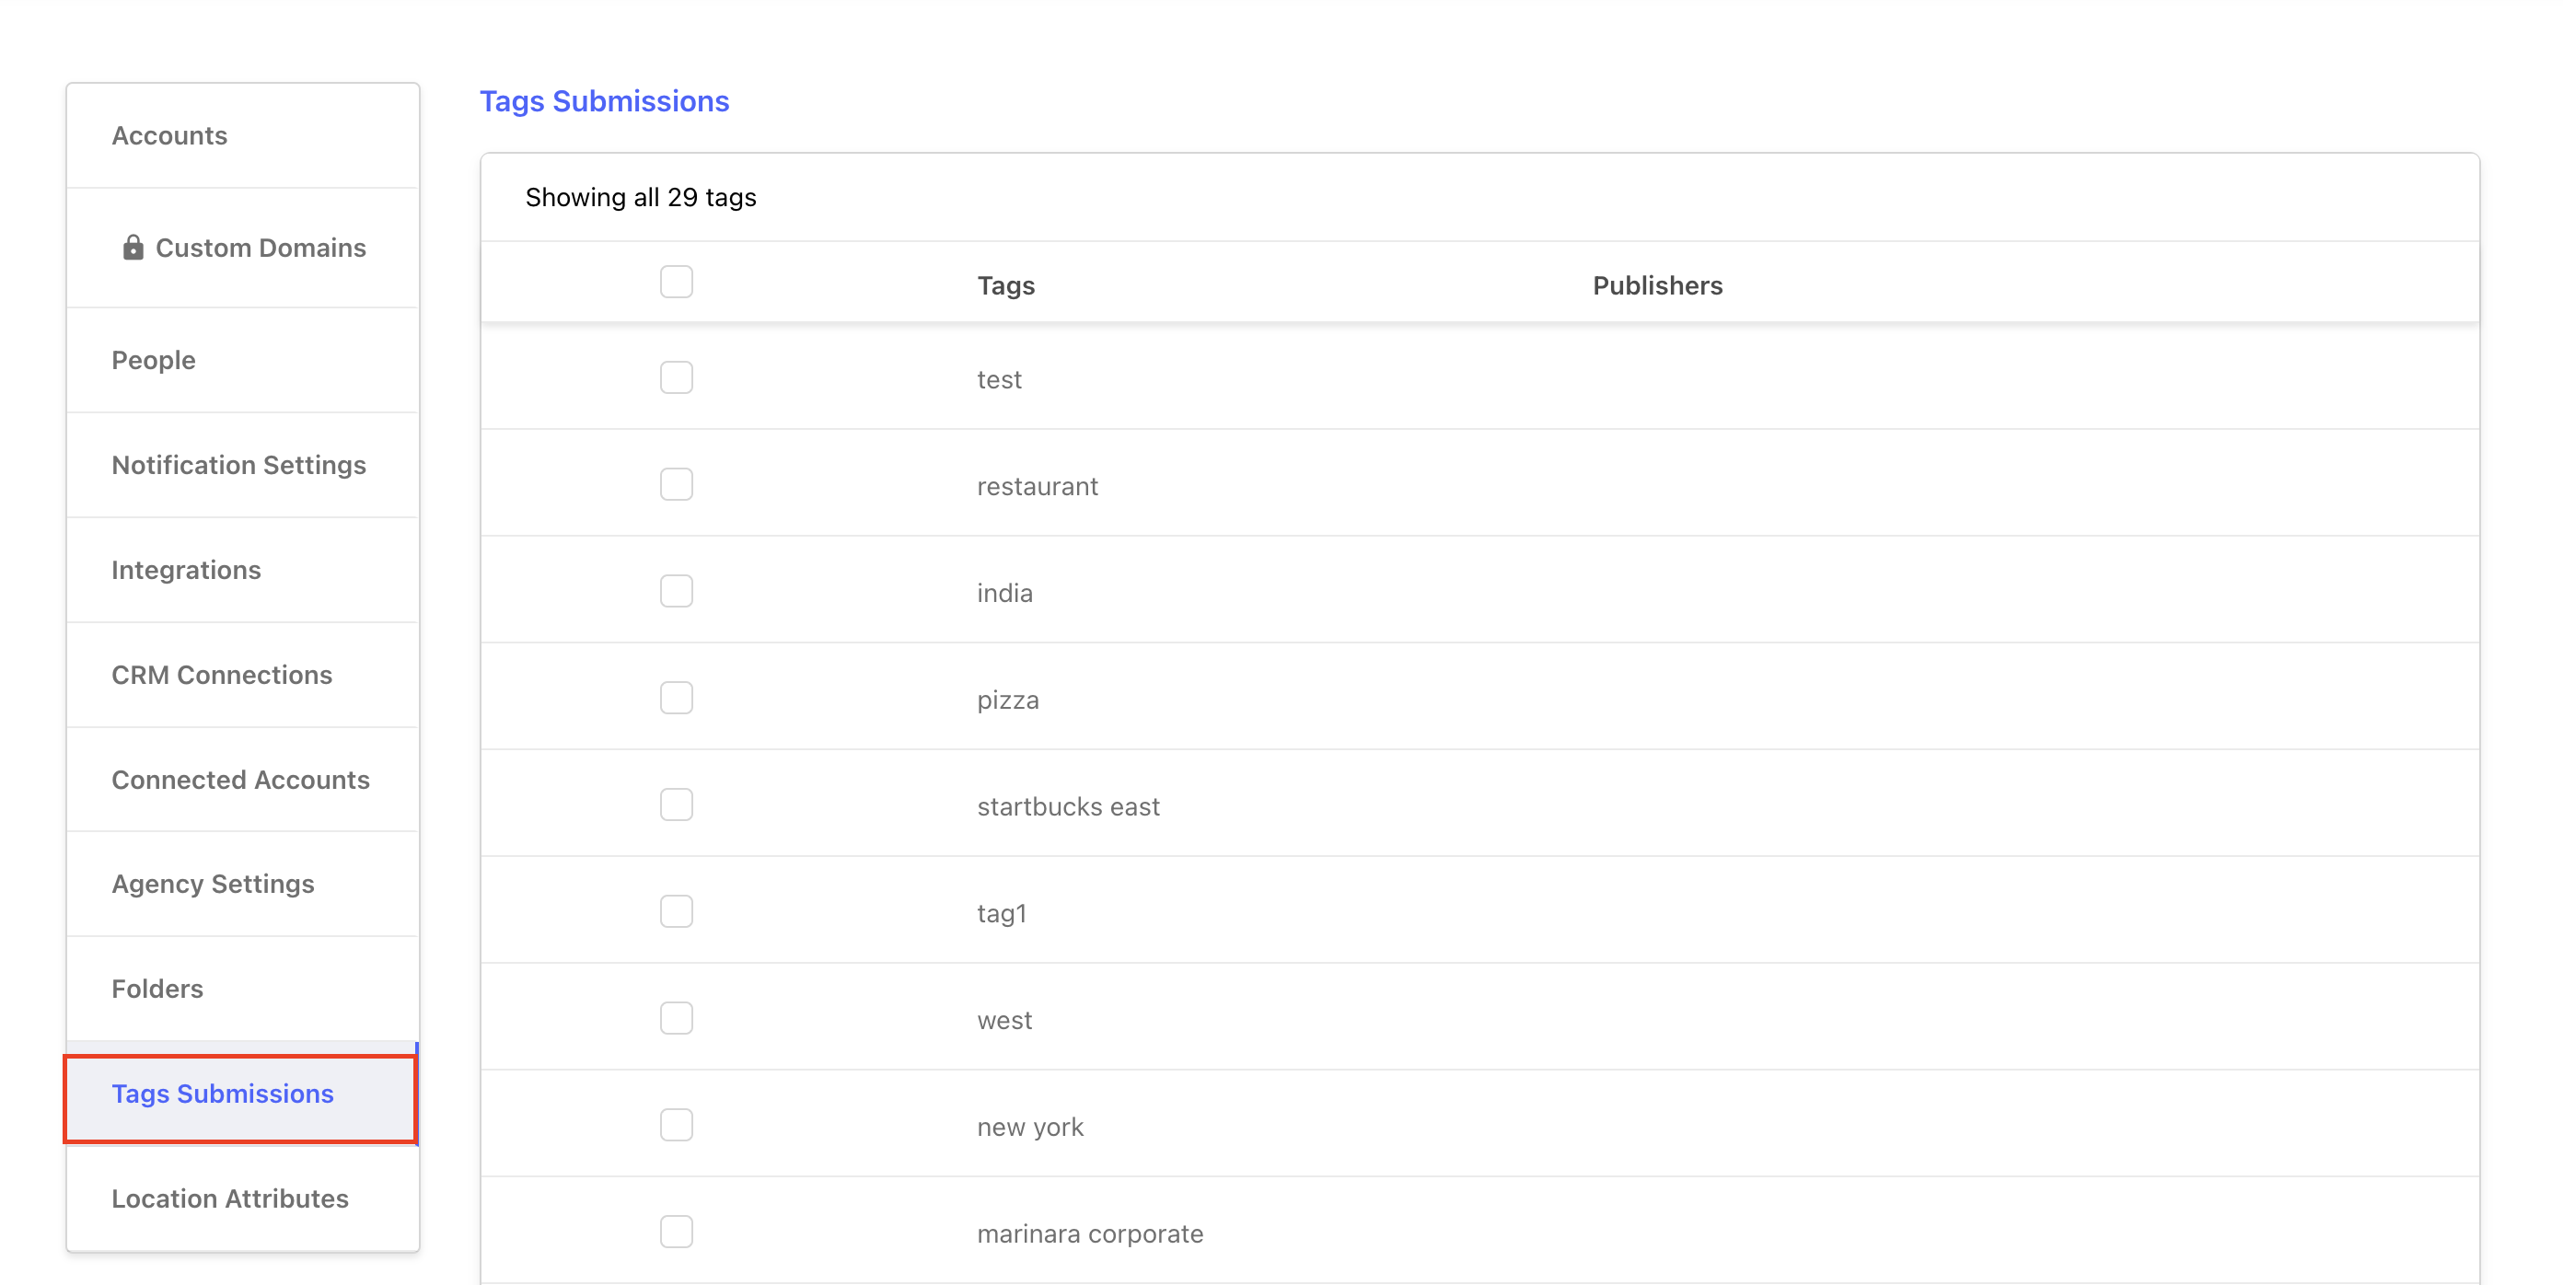Click the 'Showing all 29 tags' text
The image size is (2563, 1285).
click(641, 198)
